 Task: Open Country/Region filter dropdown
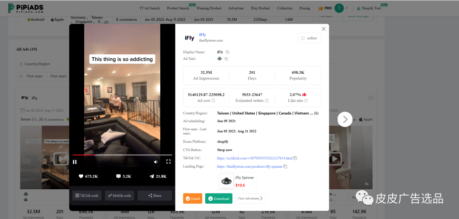(42, 64)
